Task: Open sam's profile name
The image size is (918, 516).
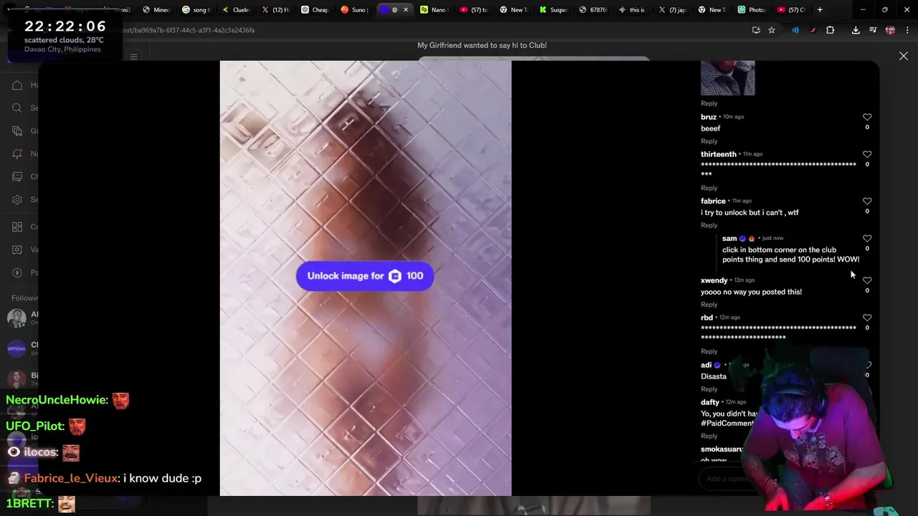Action: 729,239
